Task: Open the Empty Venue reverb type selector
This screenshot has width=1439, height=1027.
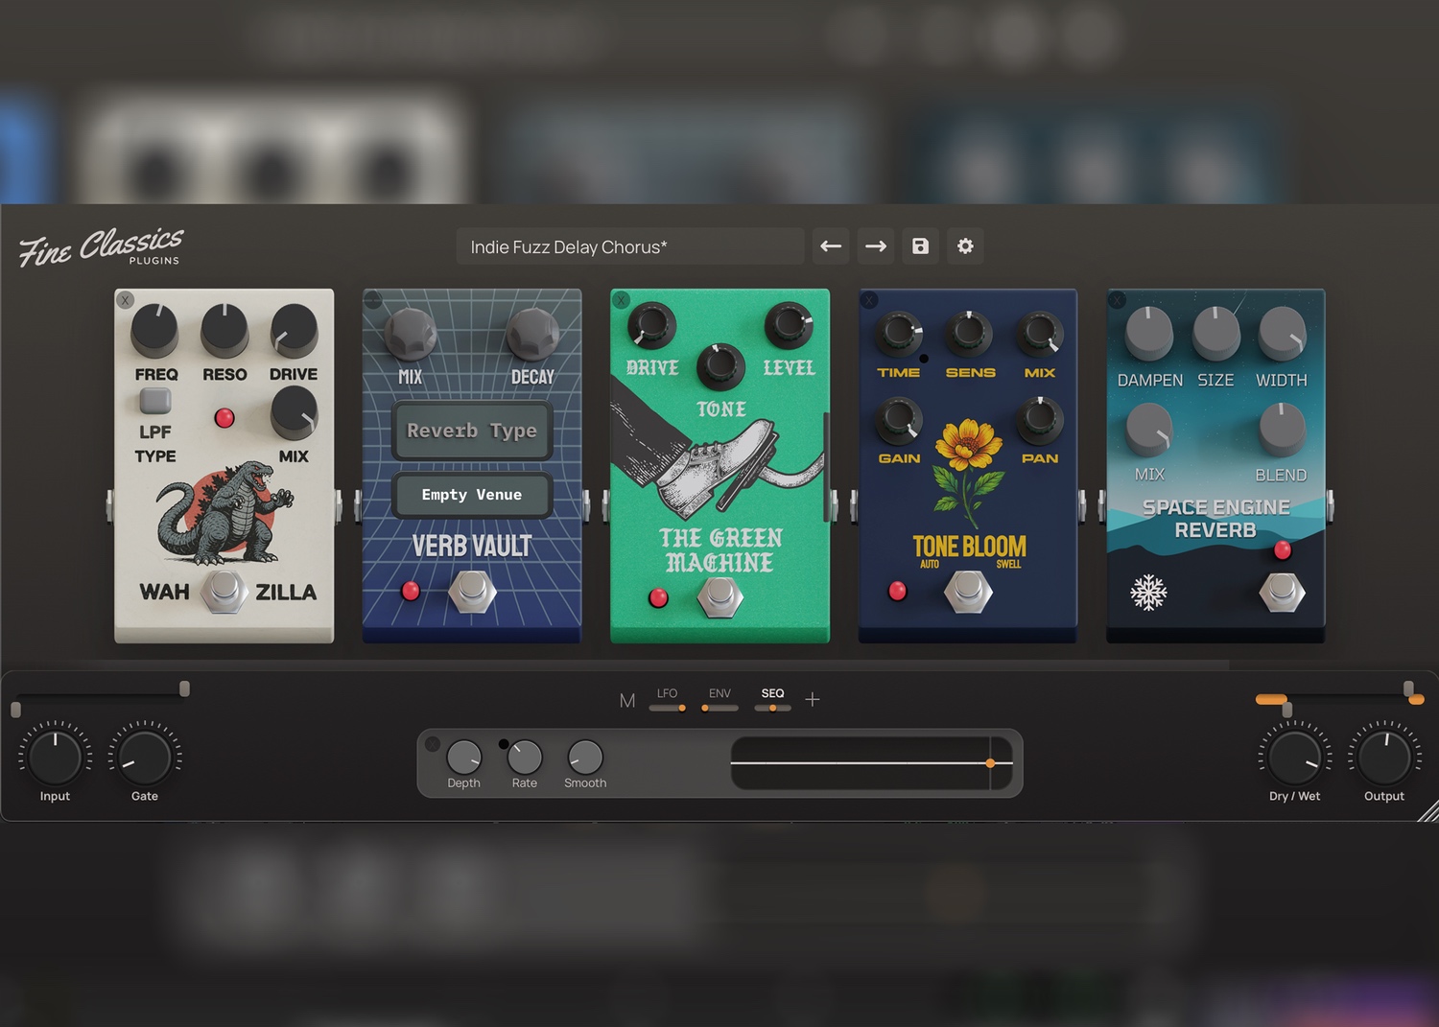Action: (472, 495)
